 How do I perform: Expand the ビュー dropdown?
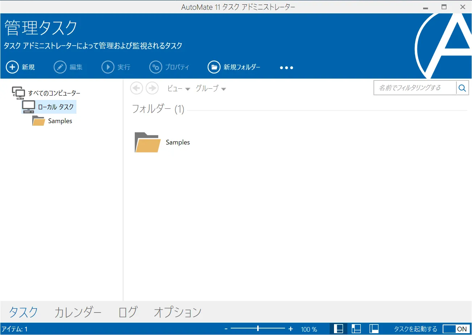[x=179, y=88]
